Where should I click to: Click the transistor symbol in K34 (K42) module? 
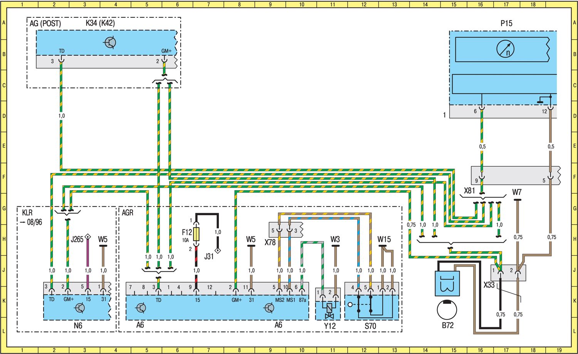(111, 42)
